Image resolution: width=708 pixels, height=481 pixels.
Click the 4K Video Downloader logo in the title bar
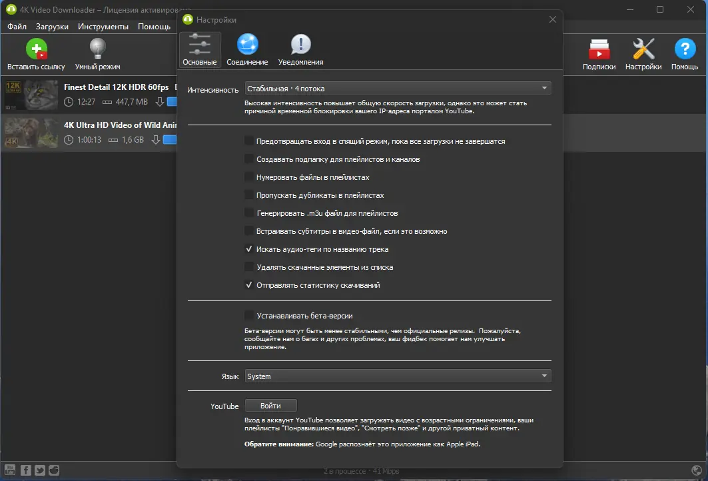tap(11, 9)
